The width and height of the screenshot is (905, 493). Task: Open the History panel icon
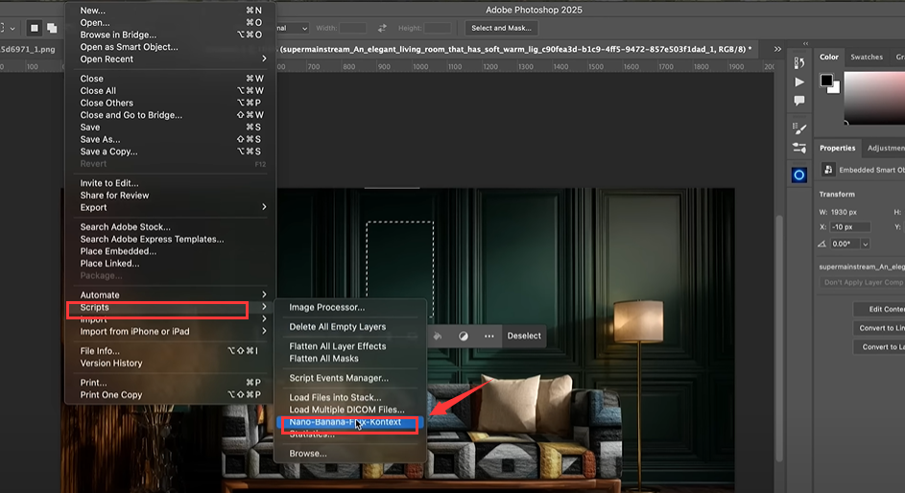tap(799, 63)
